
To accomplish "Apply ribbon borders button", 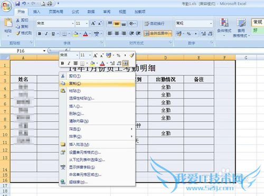I will pyautogui.click(x=64, y=34).
